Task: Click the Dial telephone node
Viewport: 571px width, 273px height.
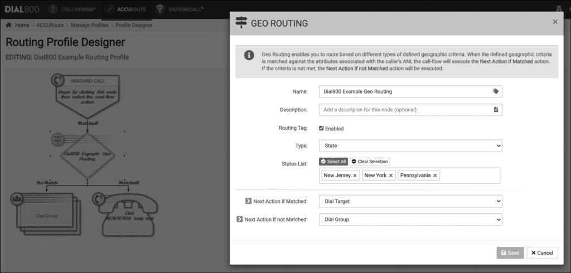Action: tap(125, 211)
